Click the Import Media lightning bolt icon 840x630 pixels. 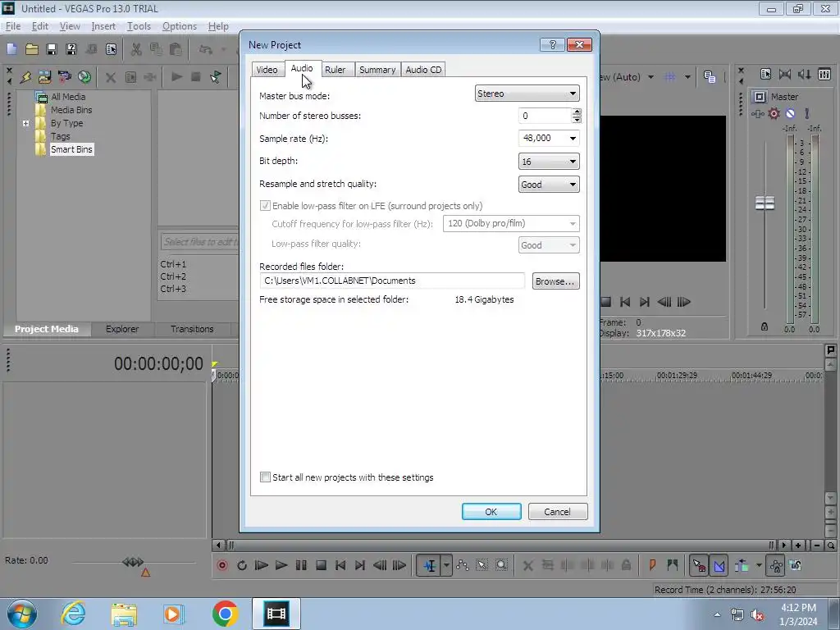point(25,76)
